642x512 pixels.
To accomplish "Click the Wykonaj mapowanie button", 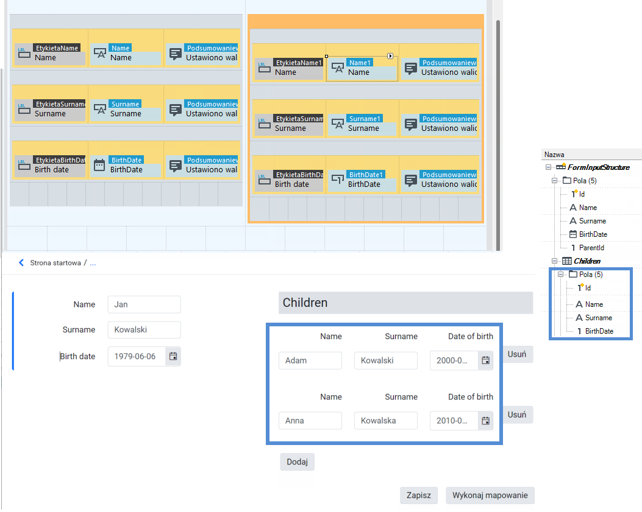I will click(490, 495).
